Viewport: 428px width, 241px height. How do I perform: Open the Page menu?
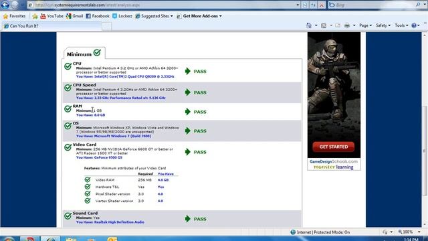point(365,25)
